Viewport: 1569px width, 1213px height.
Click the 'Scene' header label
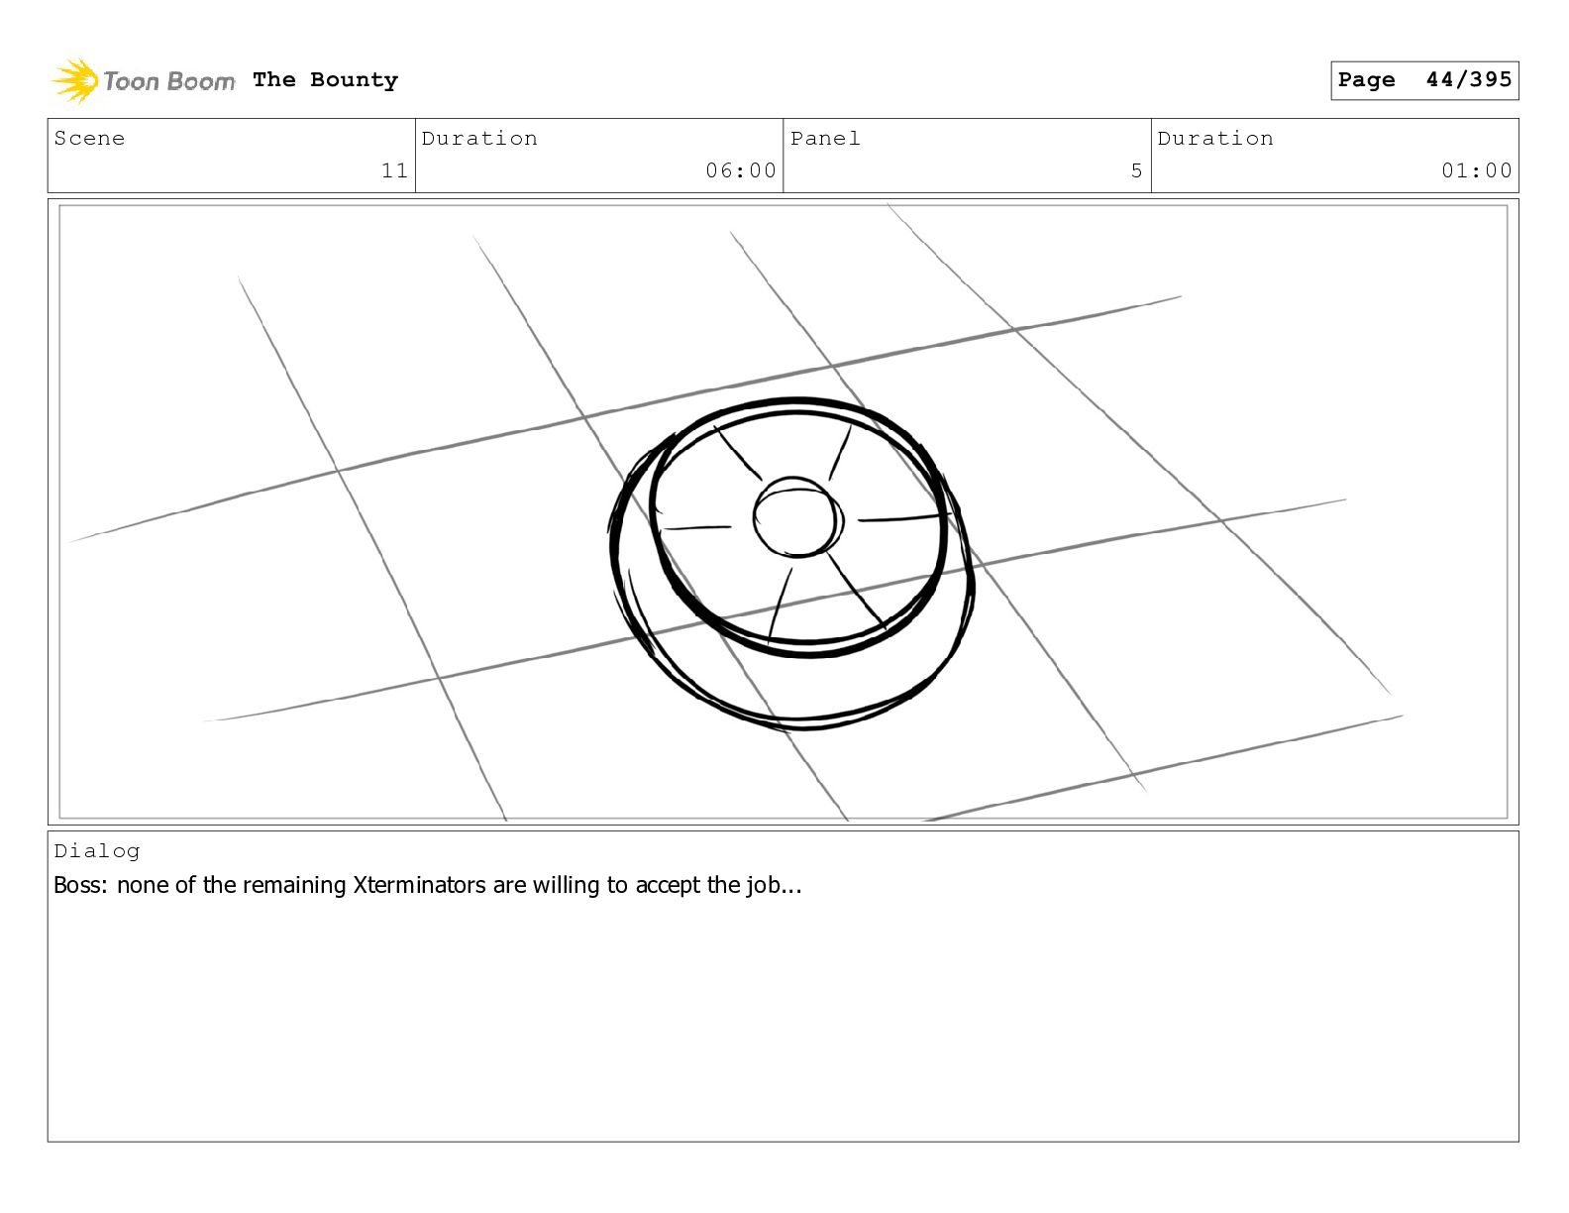pos(89,139)
